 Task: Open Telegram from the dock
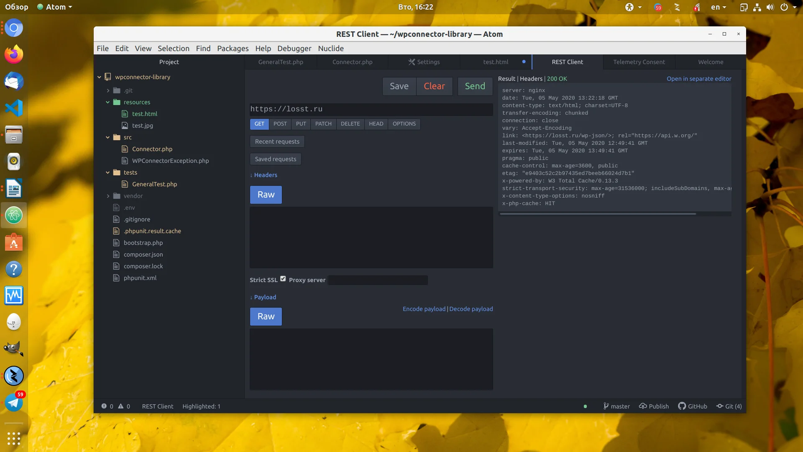(14, 403)
